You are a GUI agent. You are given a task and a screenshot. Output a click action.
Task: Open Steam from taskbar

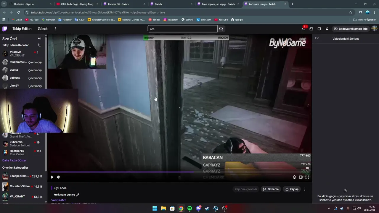(207, 208)
